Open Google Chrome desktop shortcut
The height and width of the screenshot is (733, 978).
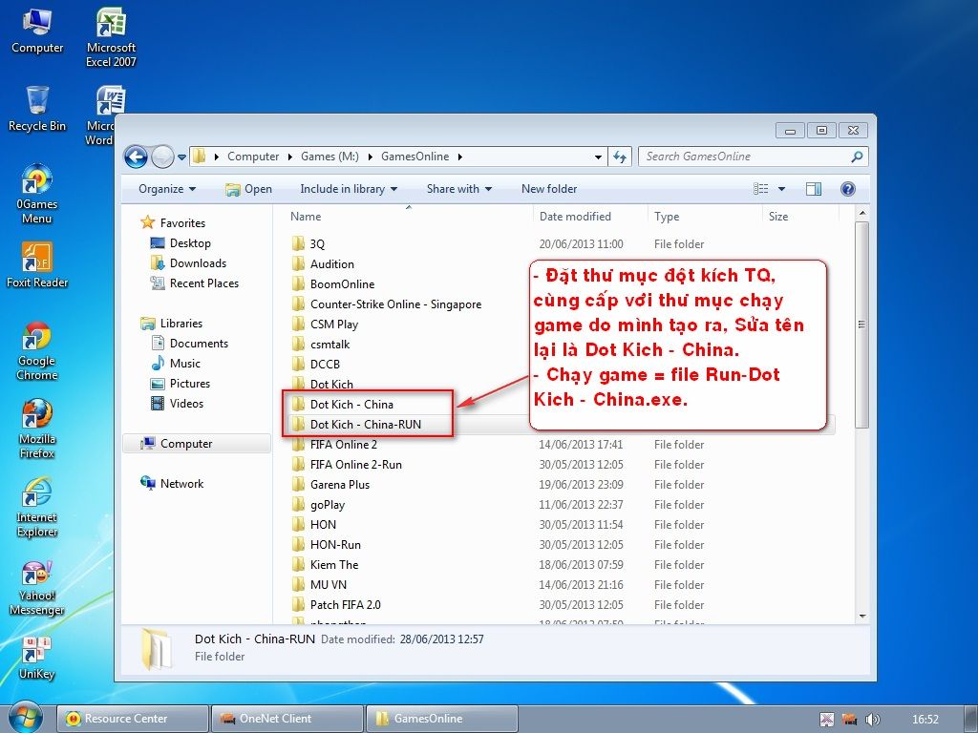point(36,350)
